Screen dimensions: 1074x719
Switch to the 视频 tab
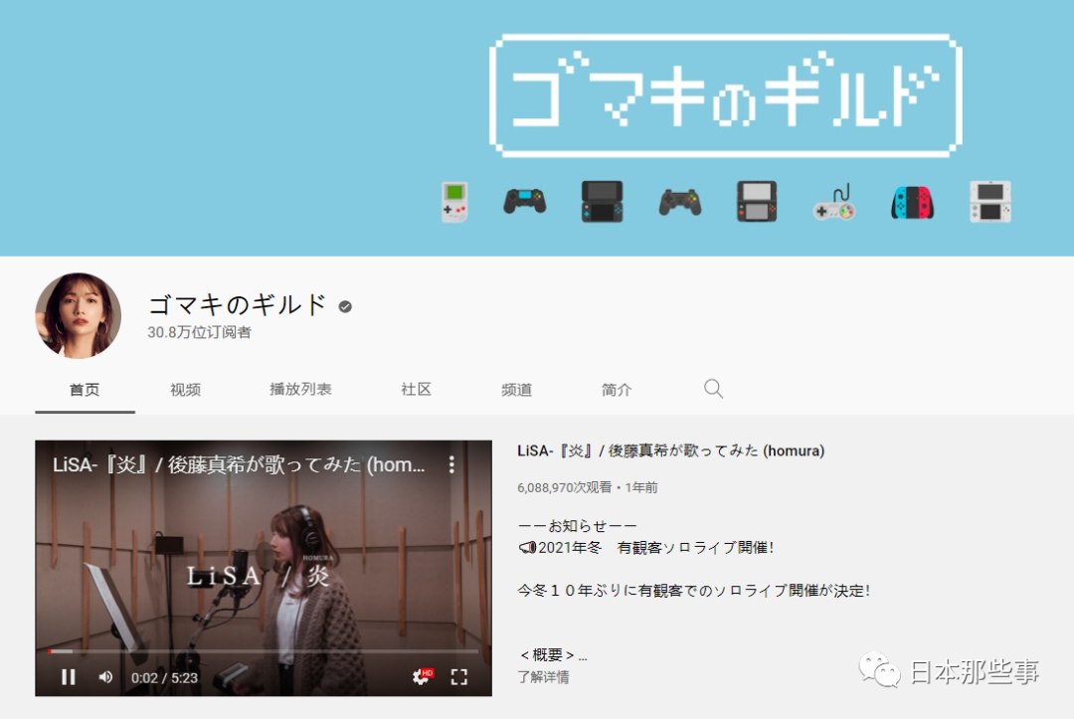click(x=185, y=390)
